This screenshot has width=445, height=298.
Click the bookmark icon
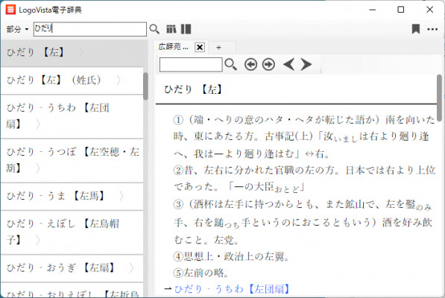[416, 29]
